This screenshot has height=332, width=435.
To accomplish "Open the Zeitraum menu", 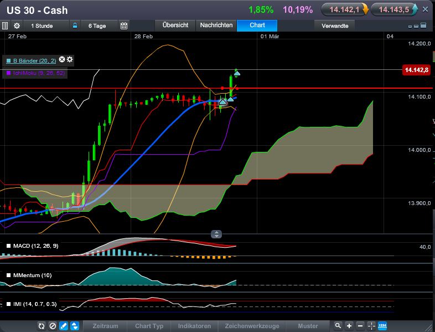I will tap(105, 326).
